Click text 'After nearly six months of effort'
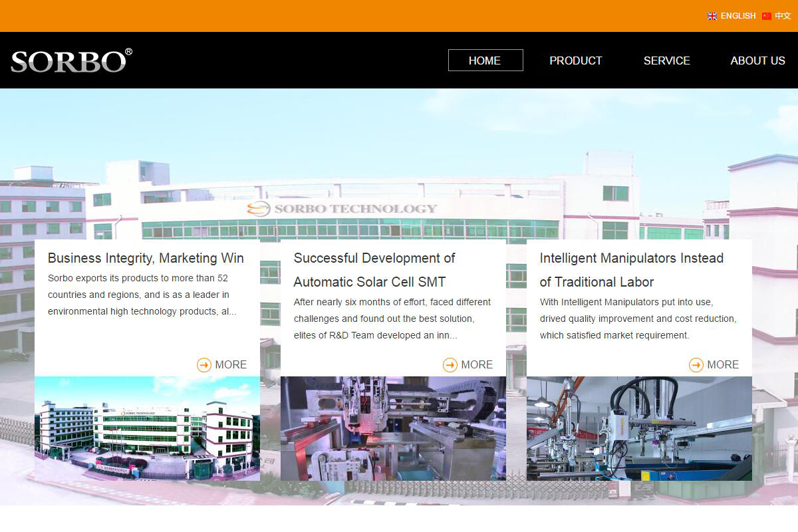 (x=359, y=302)
